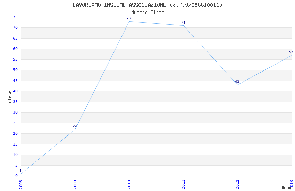Click the y-axis tick label 15
Image resolution: width=295 pixels, height=191 pixels.
pos(15,144)
